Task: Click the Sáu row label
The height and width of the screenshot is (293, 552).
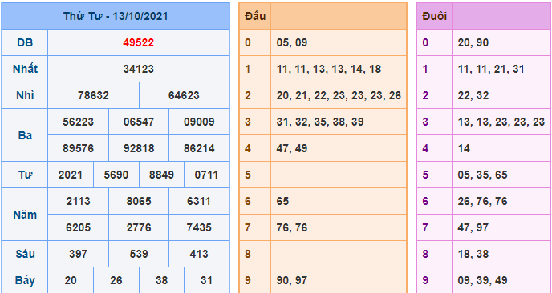Action: pyautogui.click(x=25, y=254)
